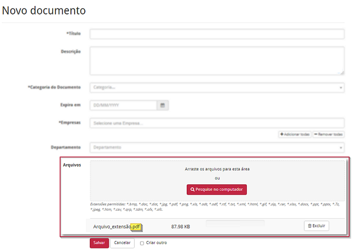Click the Extensões permitidas text
Viewport: 358px width, 252px height.
pos(215,207)
